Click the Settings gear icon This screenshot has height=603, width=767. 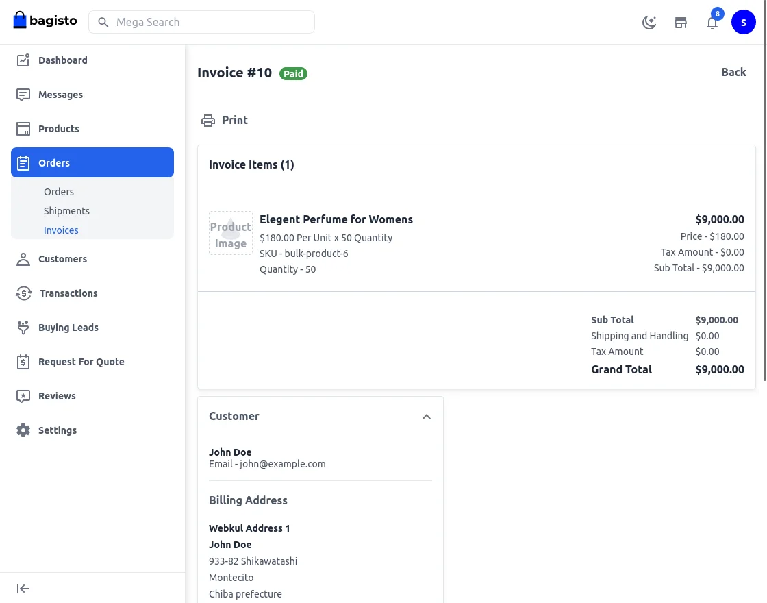pos(23,430)
